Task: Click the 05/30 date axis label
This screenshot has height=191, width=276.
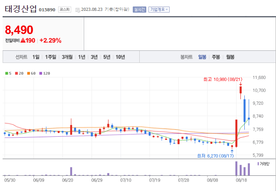Action: 10,180
